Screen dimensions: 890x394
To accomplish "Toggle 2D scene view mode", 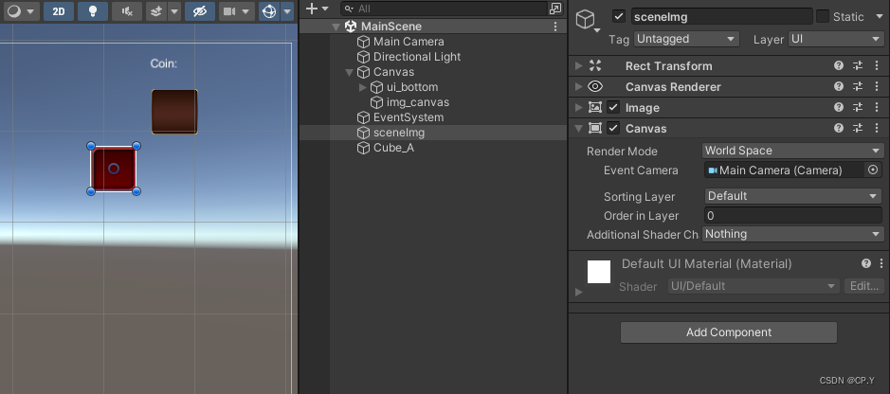I will tap(59, 11).
